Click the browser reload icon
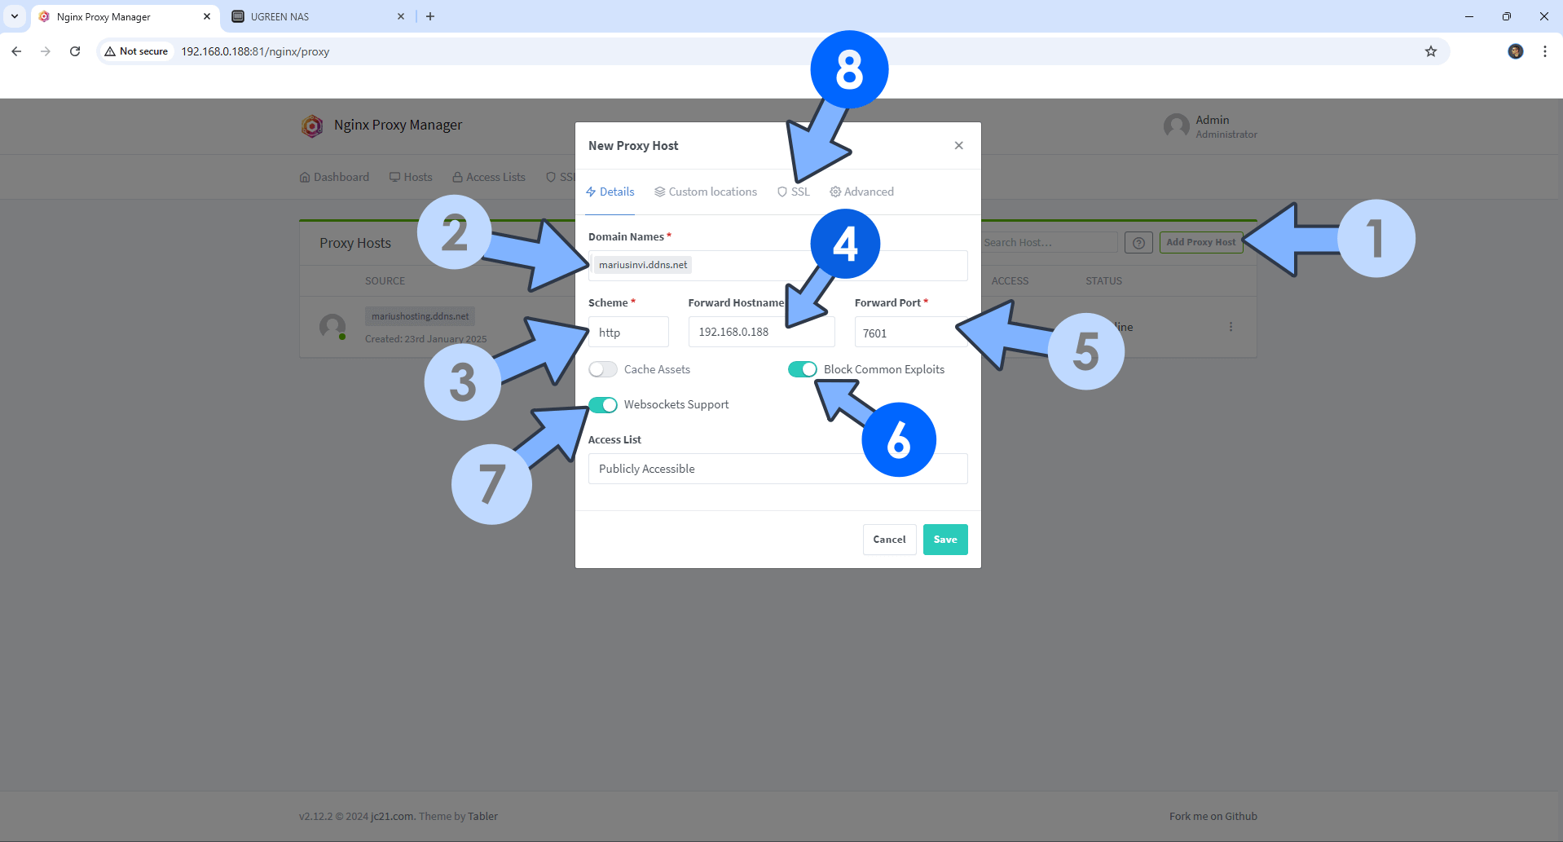Viewport: 1563px width, 842px height. tap(75, 51)
